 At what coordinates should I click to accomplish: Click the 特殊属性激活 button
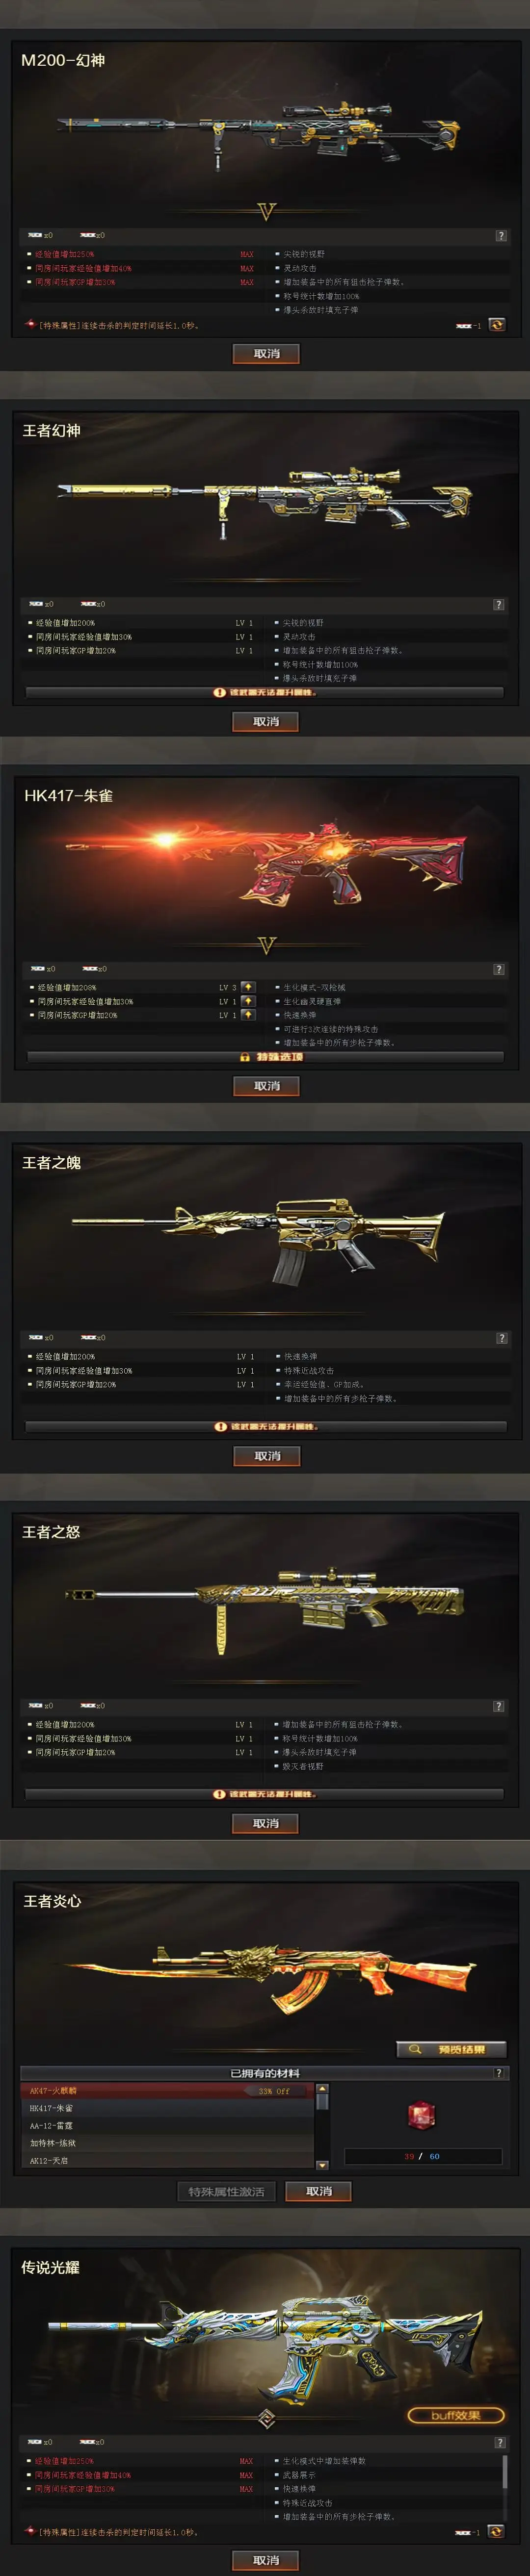[x=227, y=2192]
